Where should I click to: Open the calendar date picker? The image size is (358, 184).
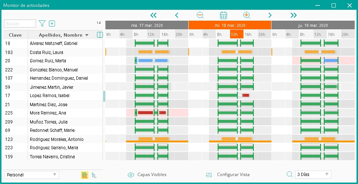tap(224, 15)
